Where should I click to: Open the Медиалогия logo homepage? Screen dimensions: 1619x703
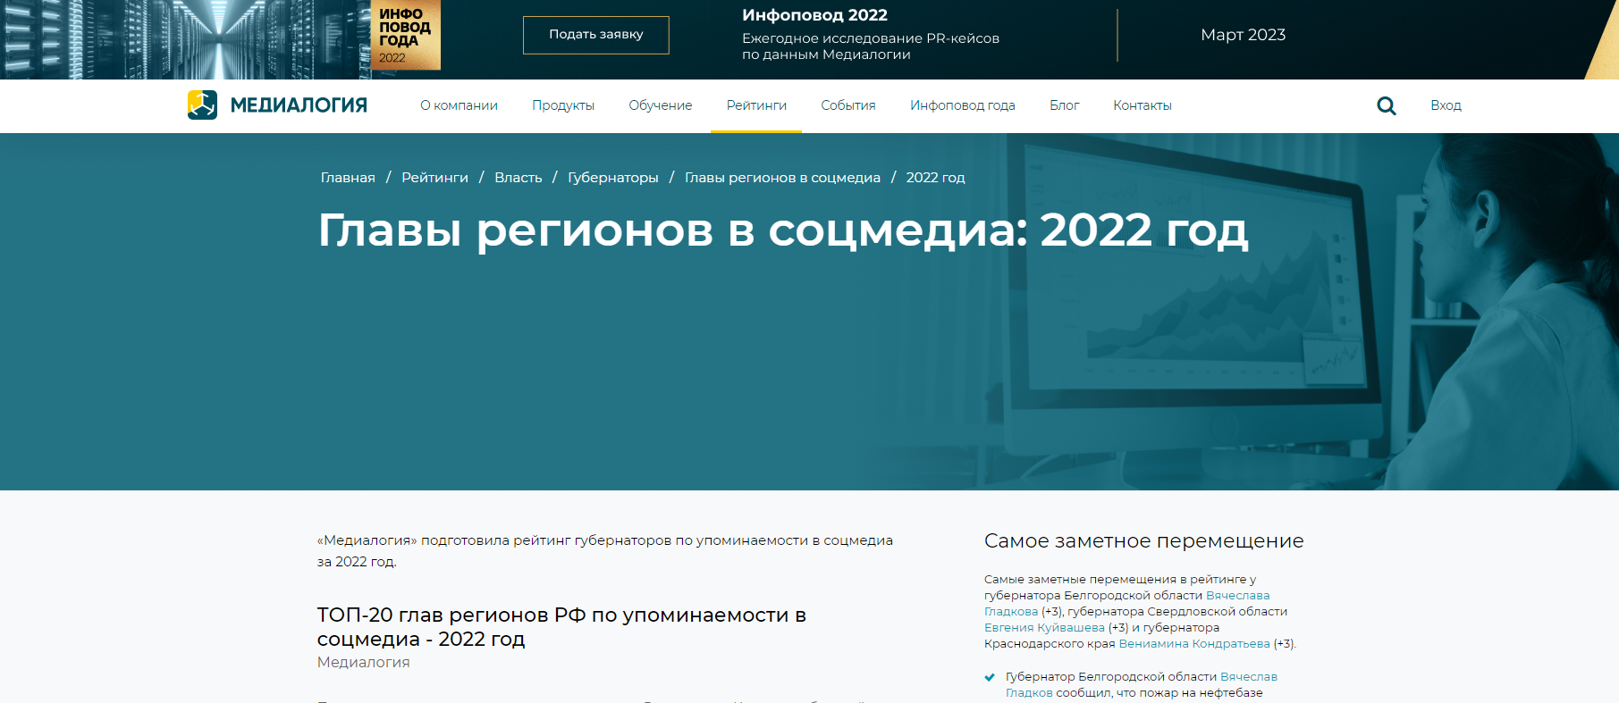[277, 105]
